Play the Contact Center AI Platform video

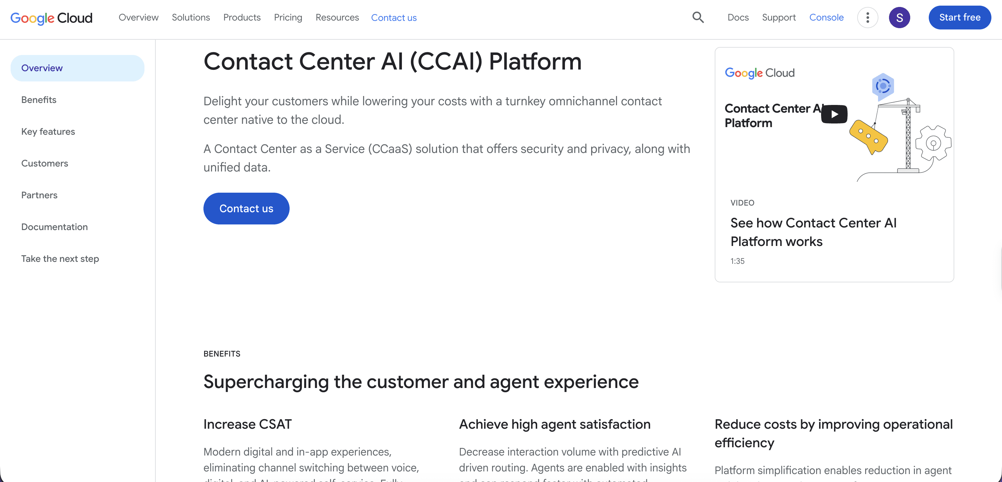click(x=834, y=114)
